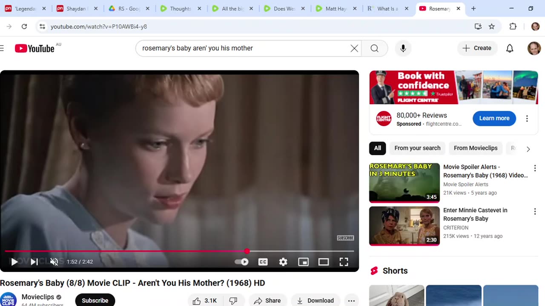The height and width of the screenshot is (306, 545).
Task: Enable theater mode view
Action: [324, 262]
